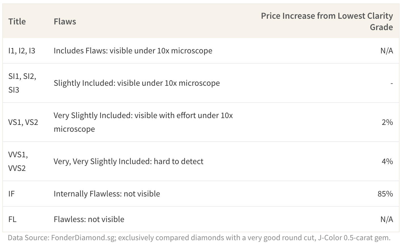Screen dimensions: 403x247
Task: Click the Slightly Included description text
Action: tap(137, 83)
